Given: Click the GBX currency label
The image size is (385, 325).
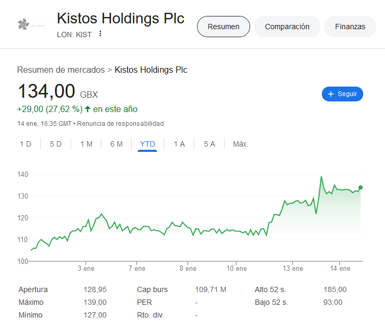Looking at the screenshot, I should (89, 95).
